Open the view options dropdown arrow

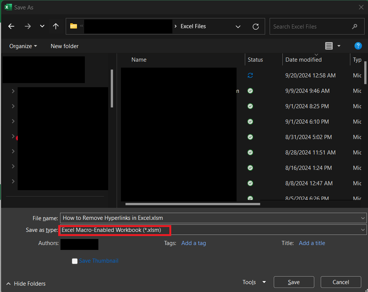[339, 46]
